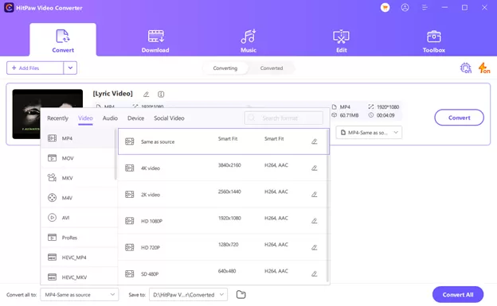Select the Device format tab
Image resolution: width=497 pixels, height=306 pixels.
click(x=135, y=118)
